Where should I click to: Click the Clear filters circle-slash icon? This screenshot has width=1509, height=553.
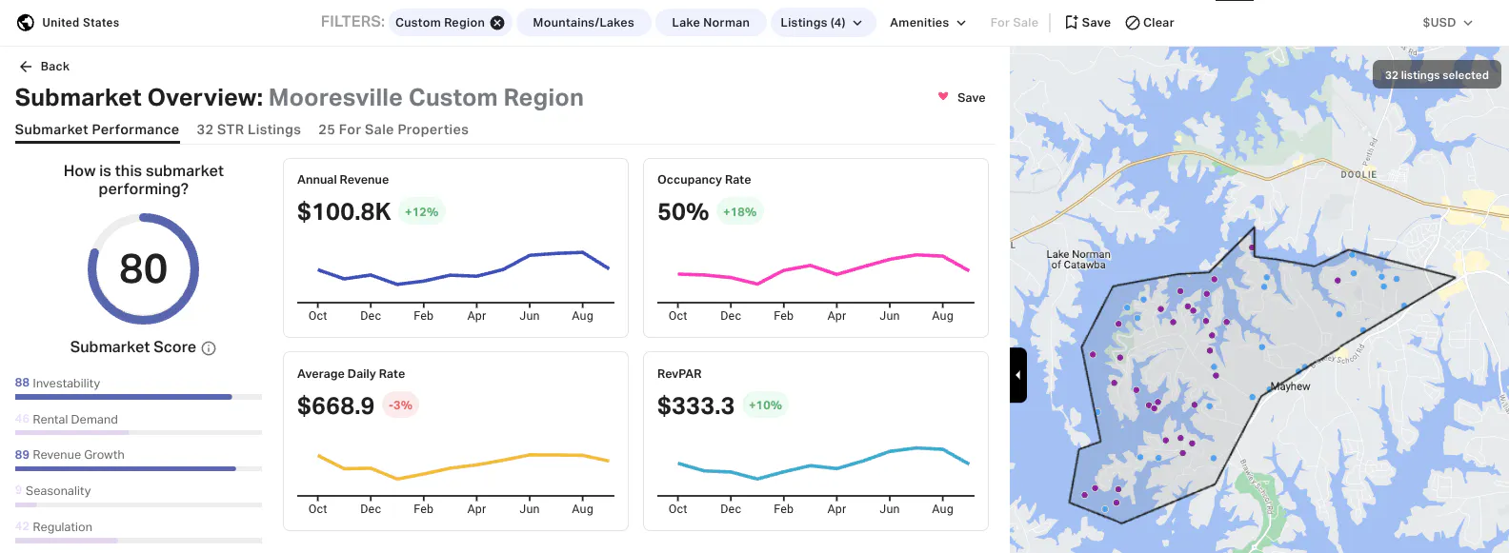[x=1133, y=23]
